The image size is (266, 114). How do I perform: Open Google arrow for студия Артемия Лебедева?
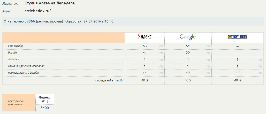[208, 66]
